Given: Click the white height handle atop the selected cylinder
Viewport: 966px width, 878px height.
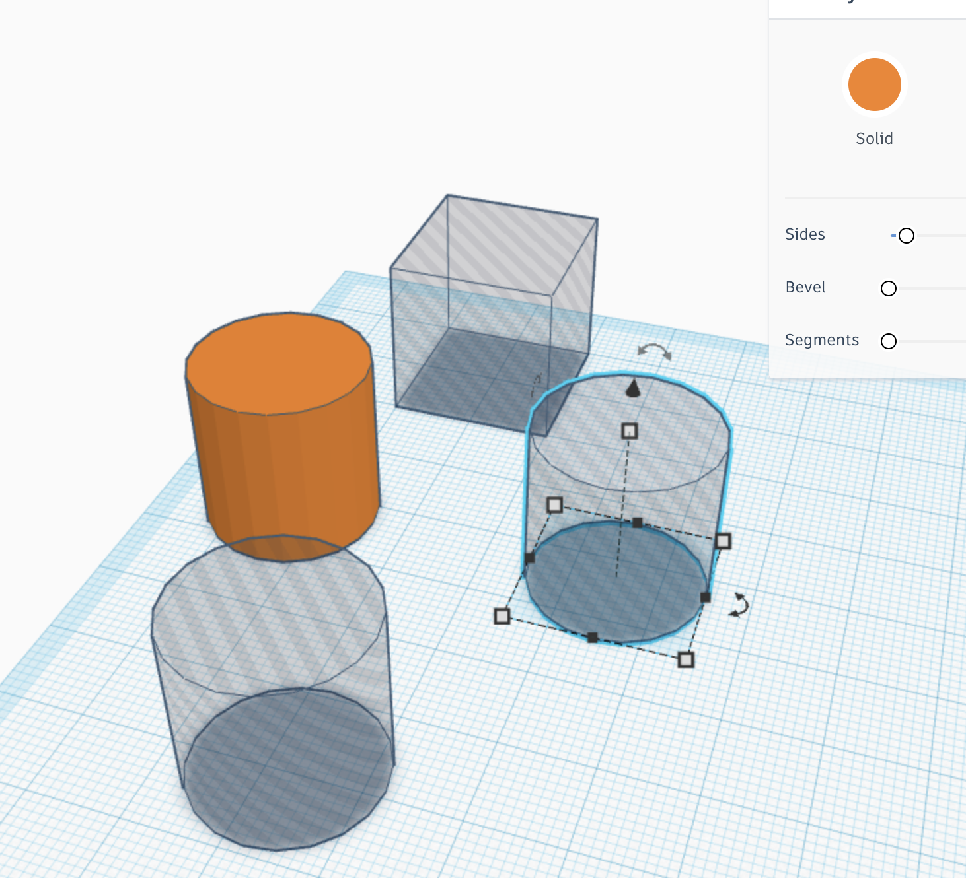Looking at the screenshot, I should coord(630,431).
